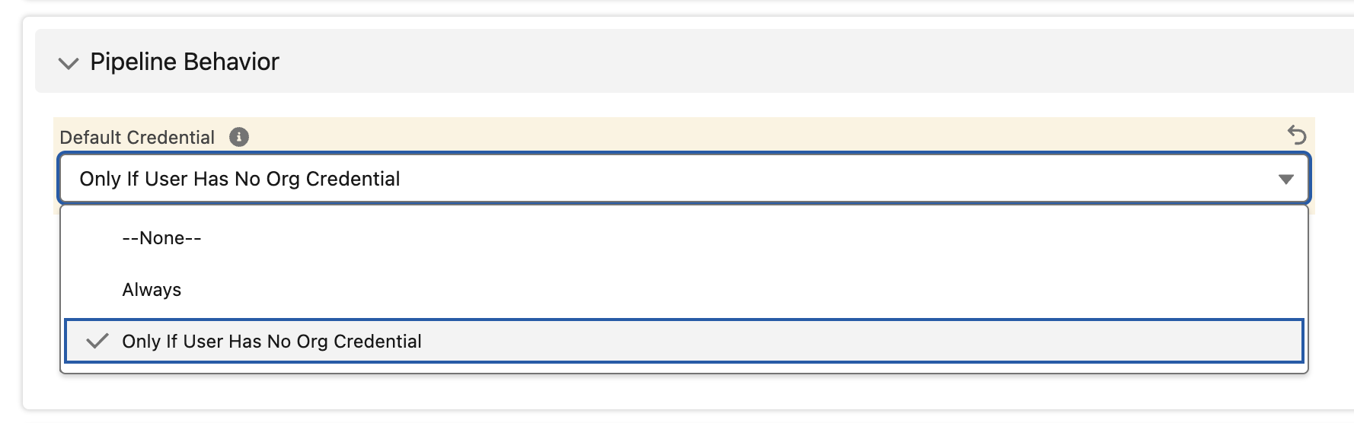Select the --None-- option

coord(161,238)
